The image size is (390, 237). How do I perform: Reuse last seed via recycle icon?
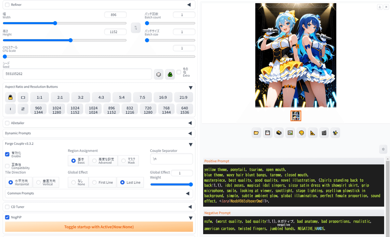tap(170, 74)
